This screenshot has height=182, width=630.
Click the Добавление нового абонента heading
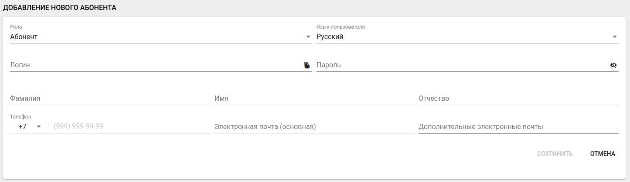(x=60, y=8)
